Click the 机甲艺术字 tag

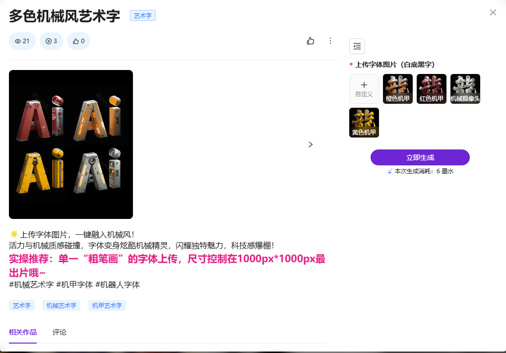107,305
